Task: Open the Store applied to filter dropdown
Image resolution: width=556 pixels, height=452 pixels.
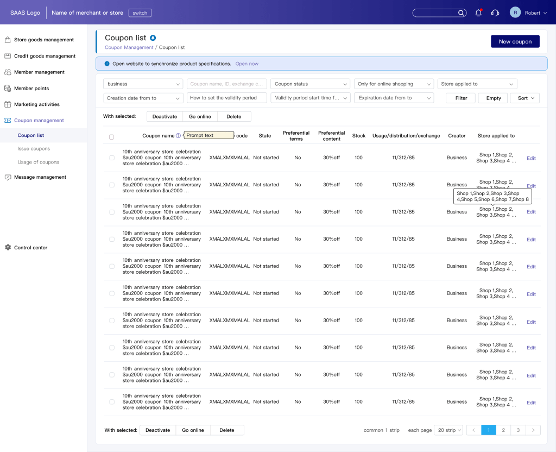Action: point(477,84)
